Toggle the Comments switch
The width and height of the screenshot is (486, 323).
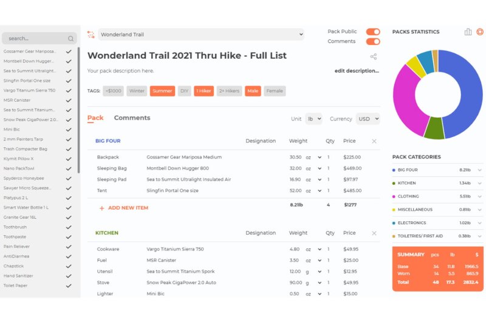click(373, 41)
